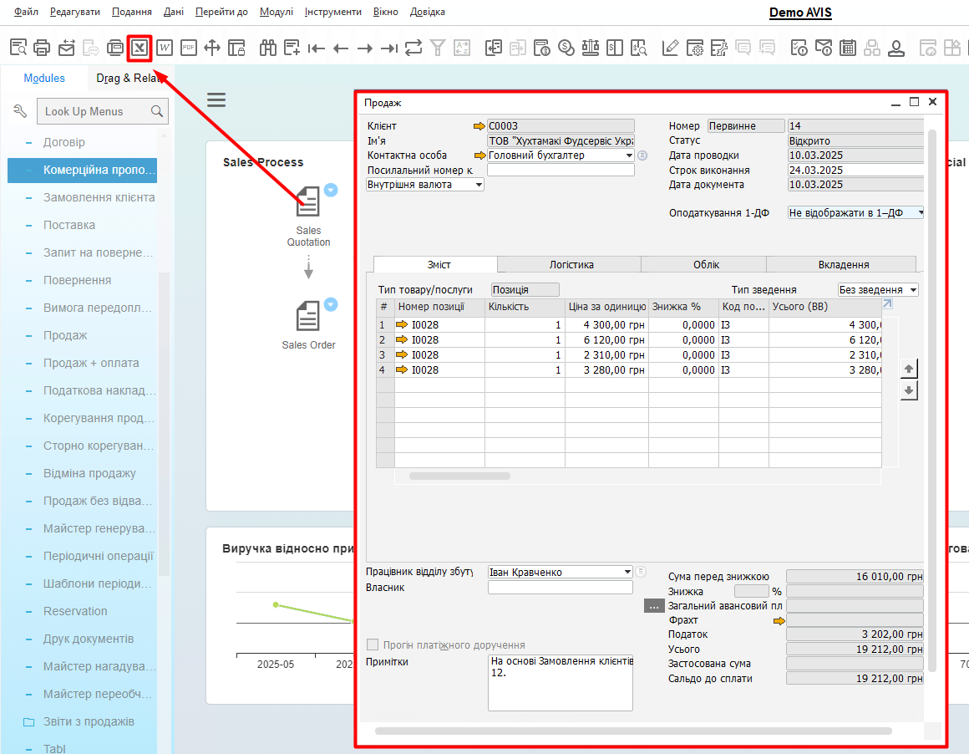Click the Посильний номер input field

coord(560,170)
